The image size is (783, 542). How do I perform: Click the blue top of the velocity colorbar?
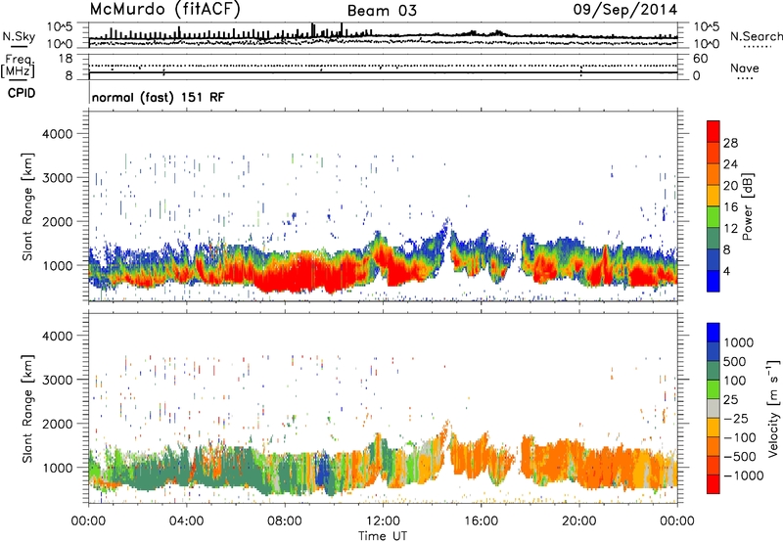click(x=714, y=333)
